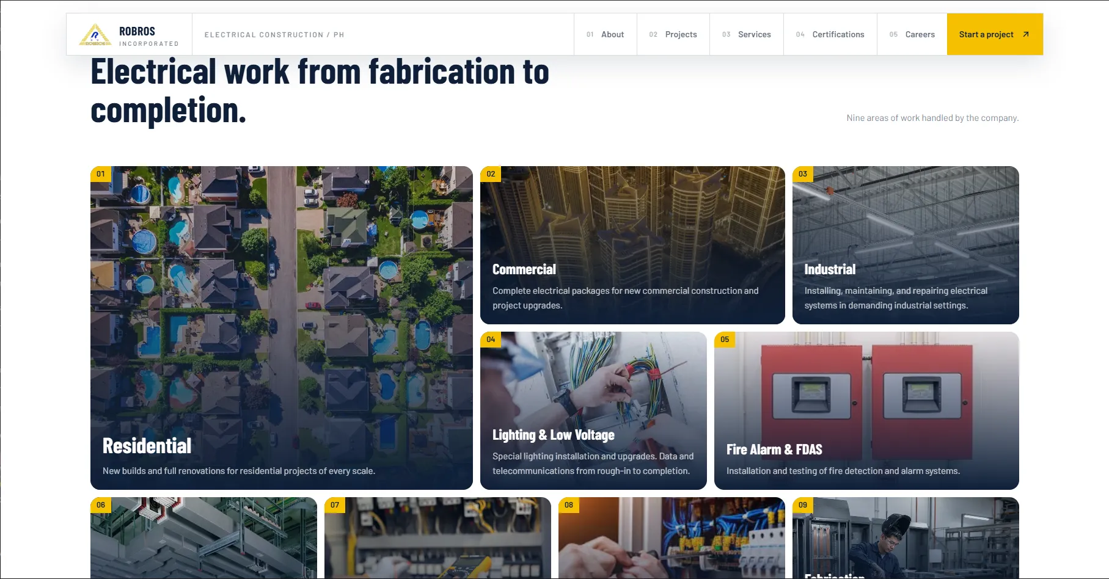Click the 01 badge on Residential card
The width and height of the screenshot is (1109, 579).
[x=101, y=174]
